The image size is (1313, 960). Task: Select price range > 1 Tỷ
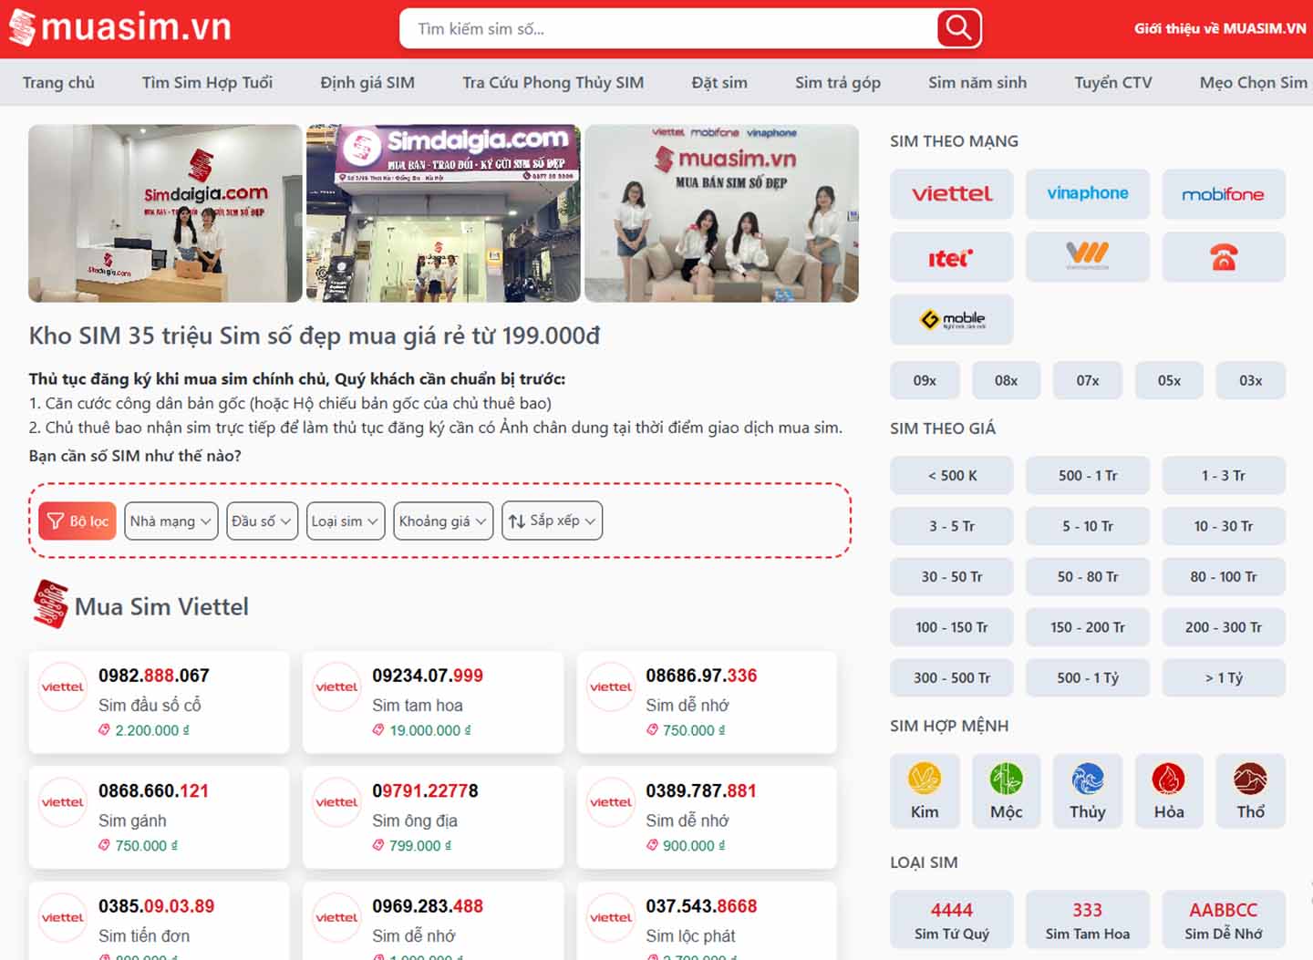(x=1223, y=677)
